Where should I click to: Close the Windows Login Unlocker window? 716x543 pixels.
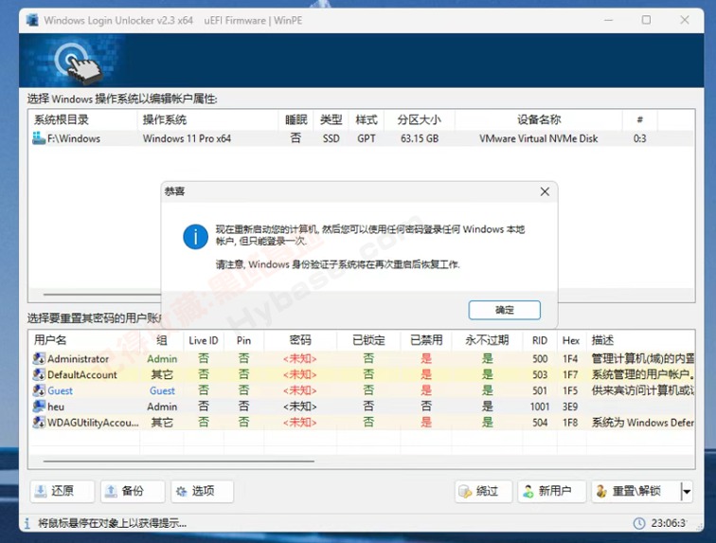685,20
